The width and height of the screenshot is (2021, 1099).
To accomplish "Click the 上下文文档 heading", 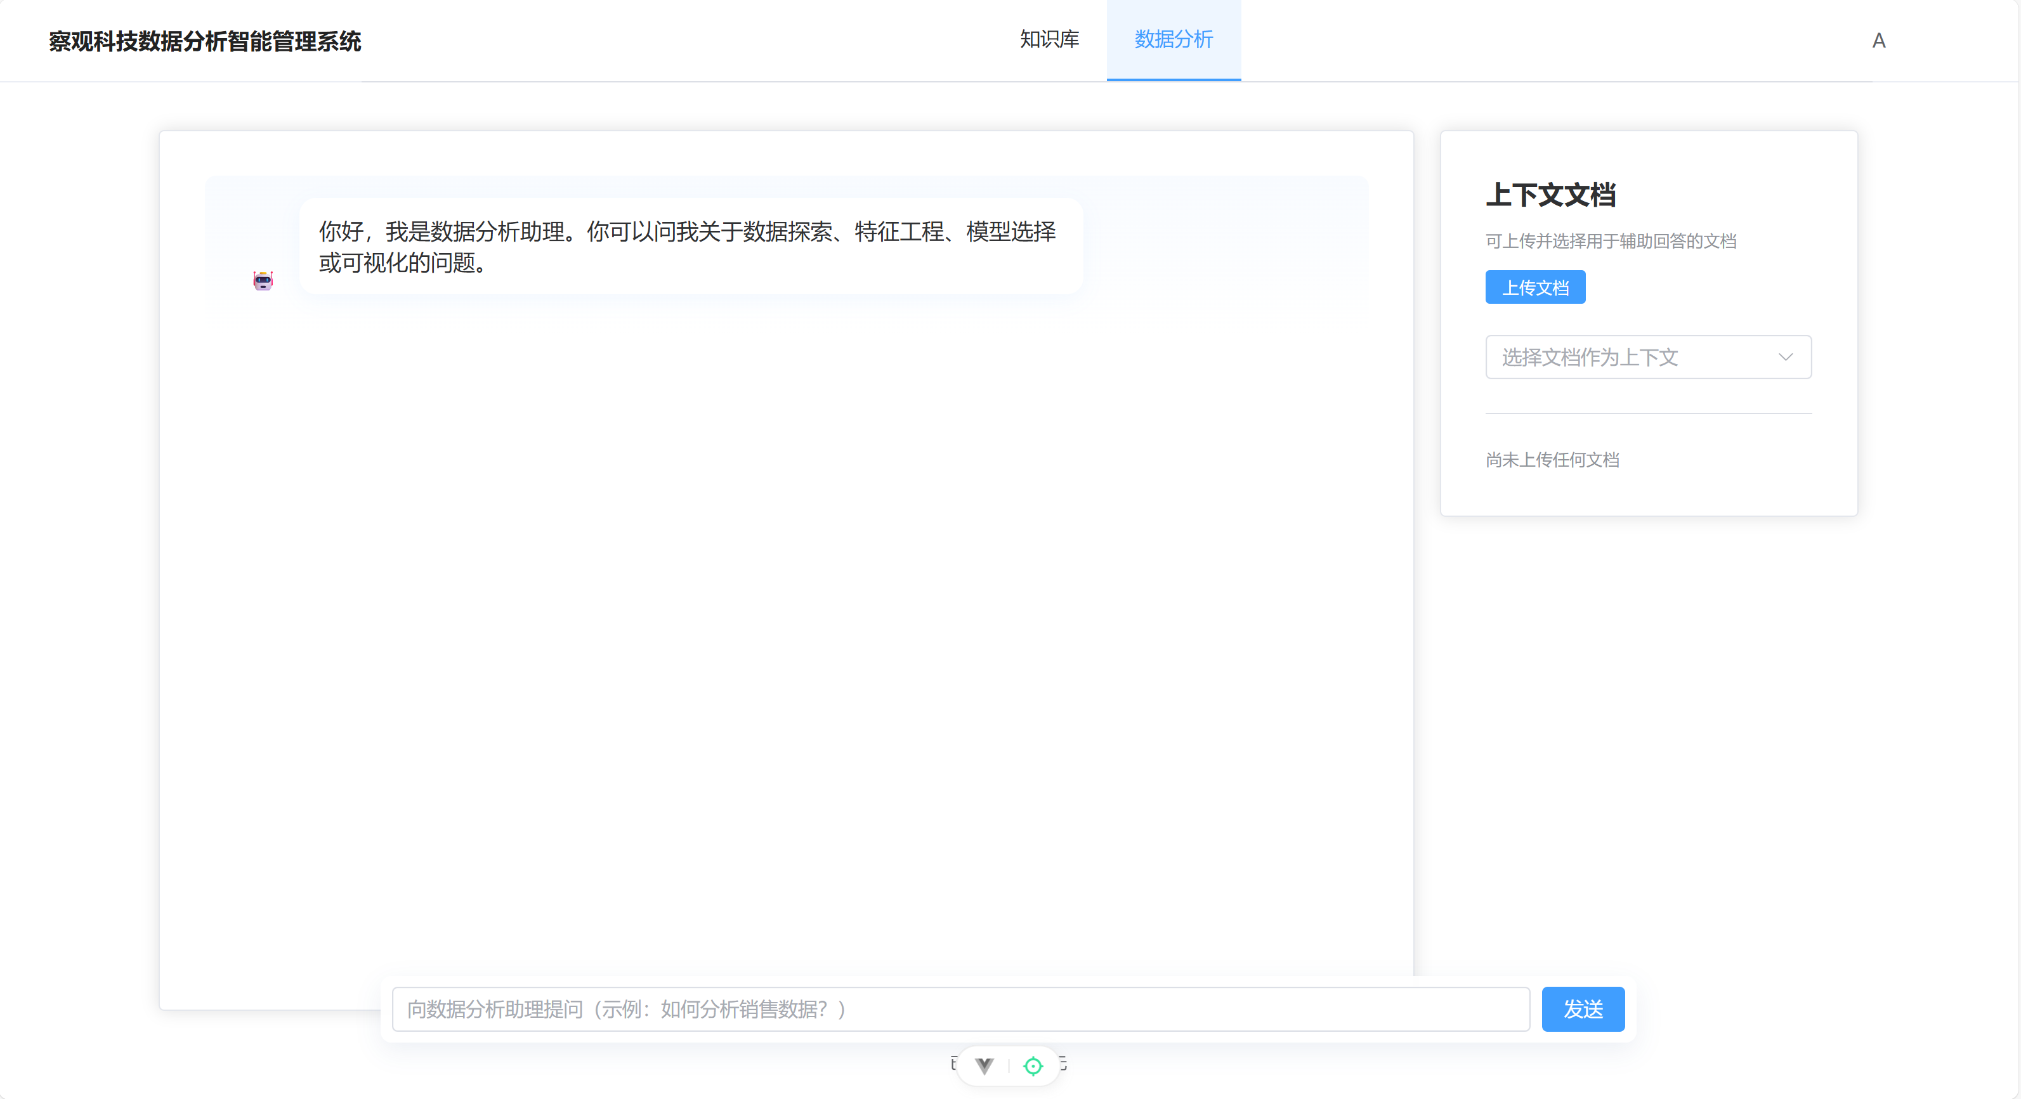I will tap(1550, 195).
